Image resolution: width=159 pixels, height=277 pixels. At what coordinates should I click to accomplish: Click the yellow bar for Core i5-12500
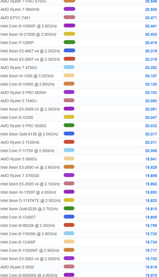coord(69,117)
